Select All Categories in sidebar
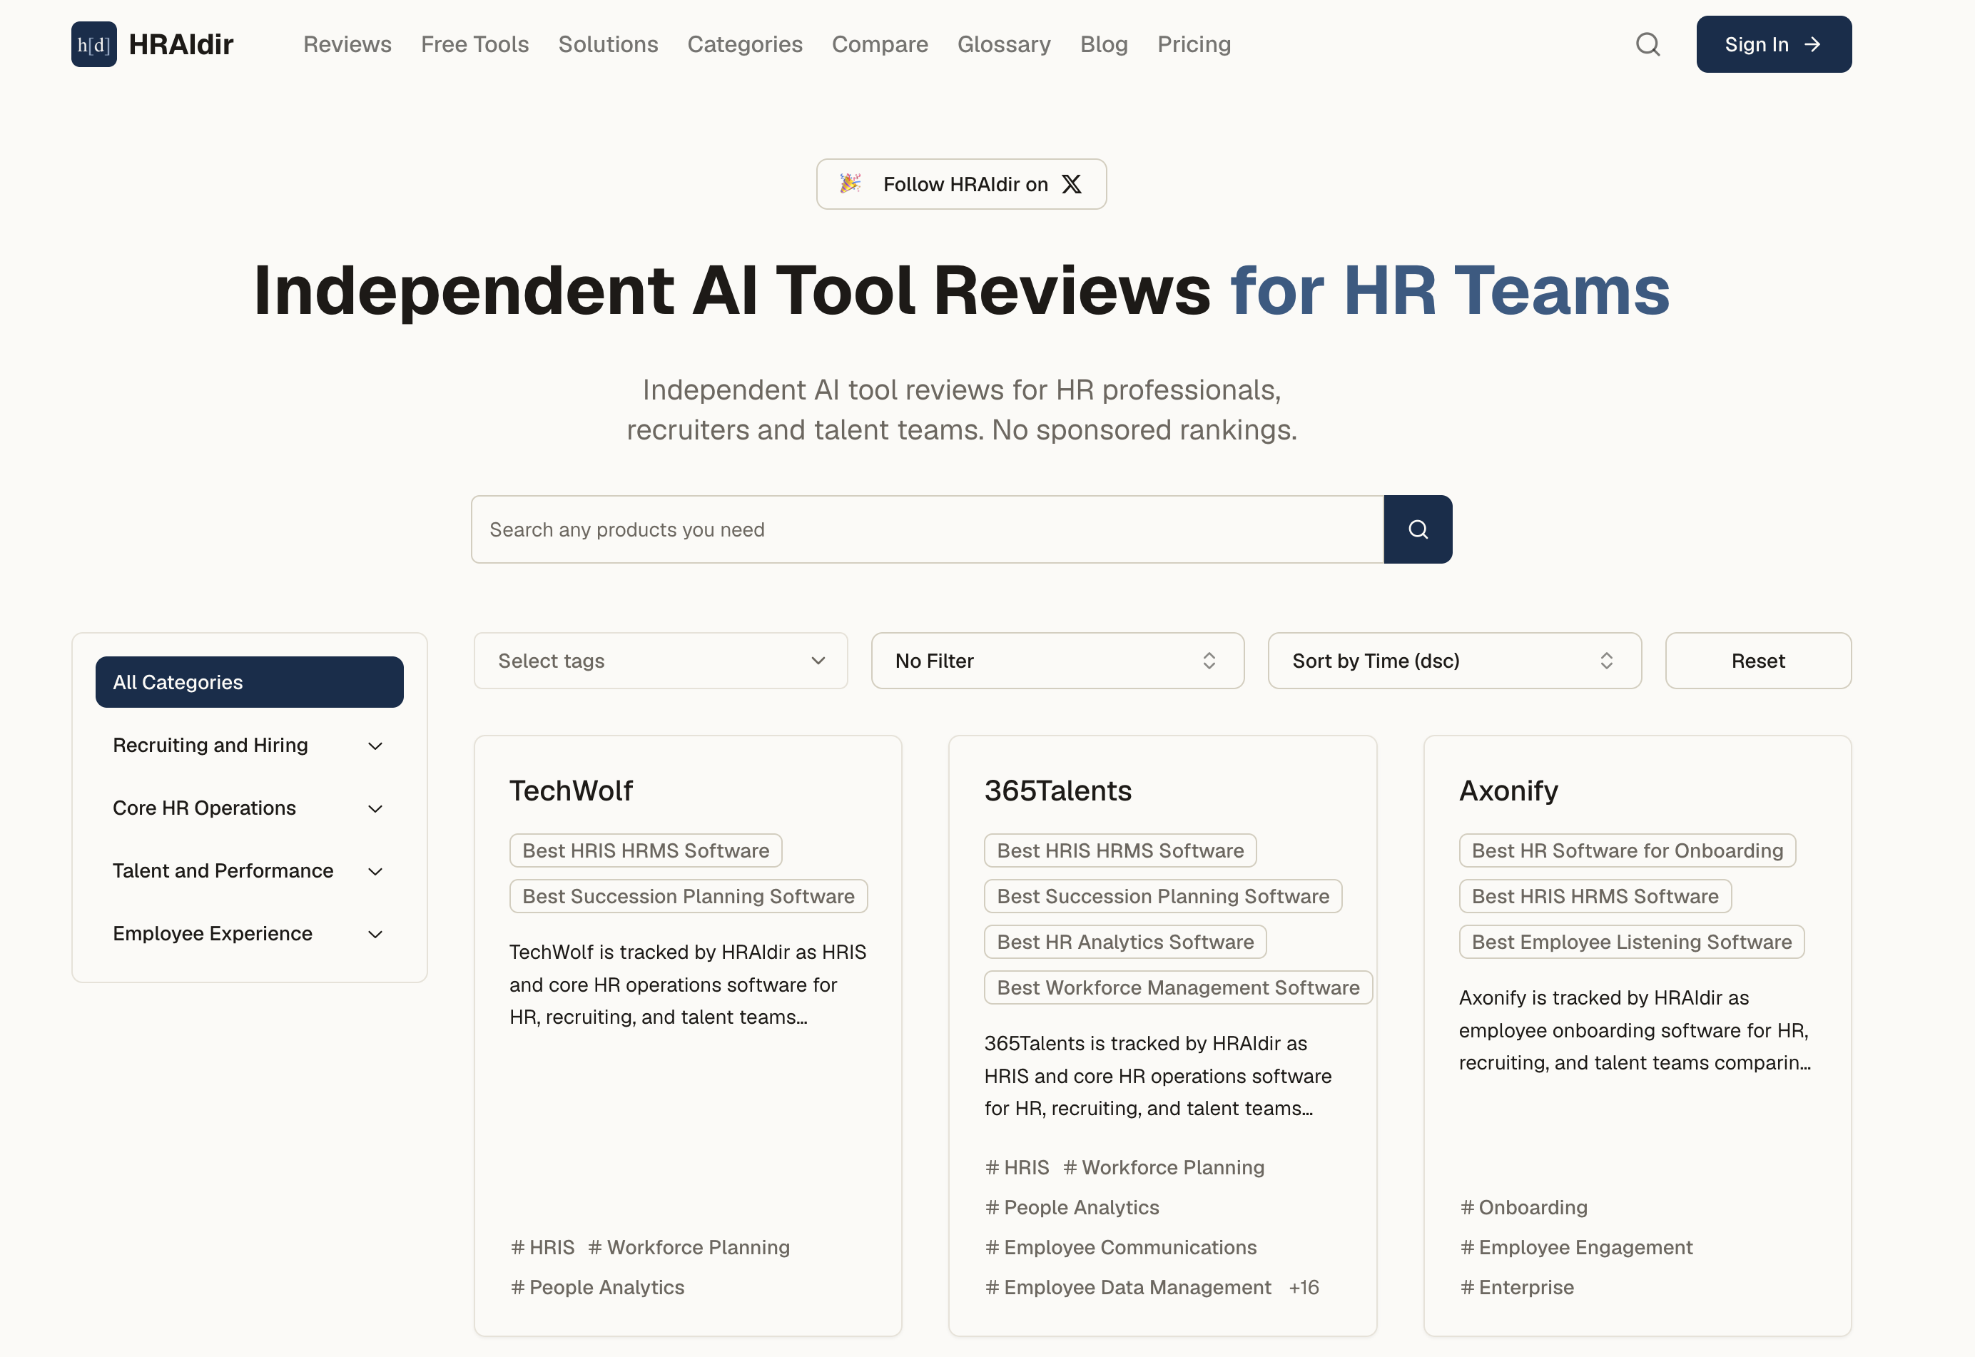 click(248, 682)
